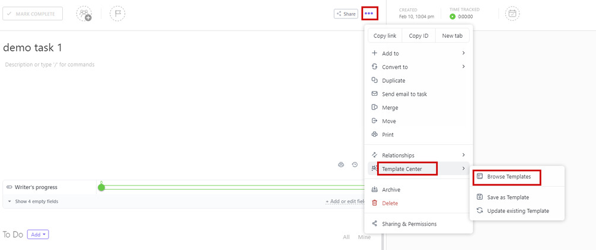The width and height of the screenshot is (596, 250).
Task: Open the Add to submenu
Action: pyautogui.click(x=419, y=53)
